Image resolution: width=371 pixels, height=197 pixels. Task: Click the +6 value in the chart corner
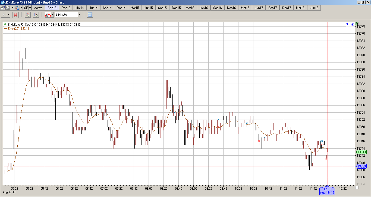pos(352,25)
